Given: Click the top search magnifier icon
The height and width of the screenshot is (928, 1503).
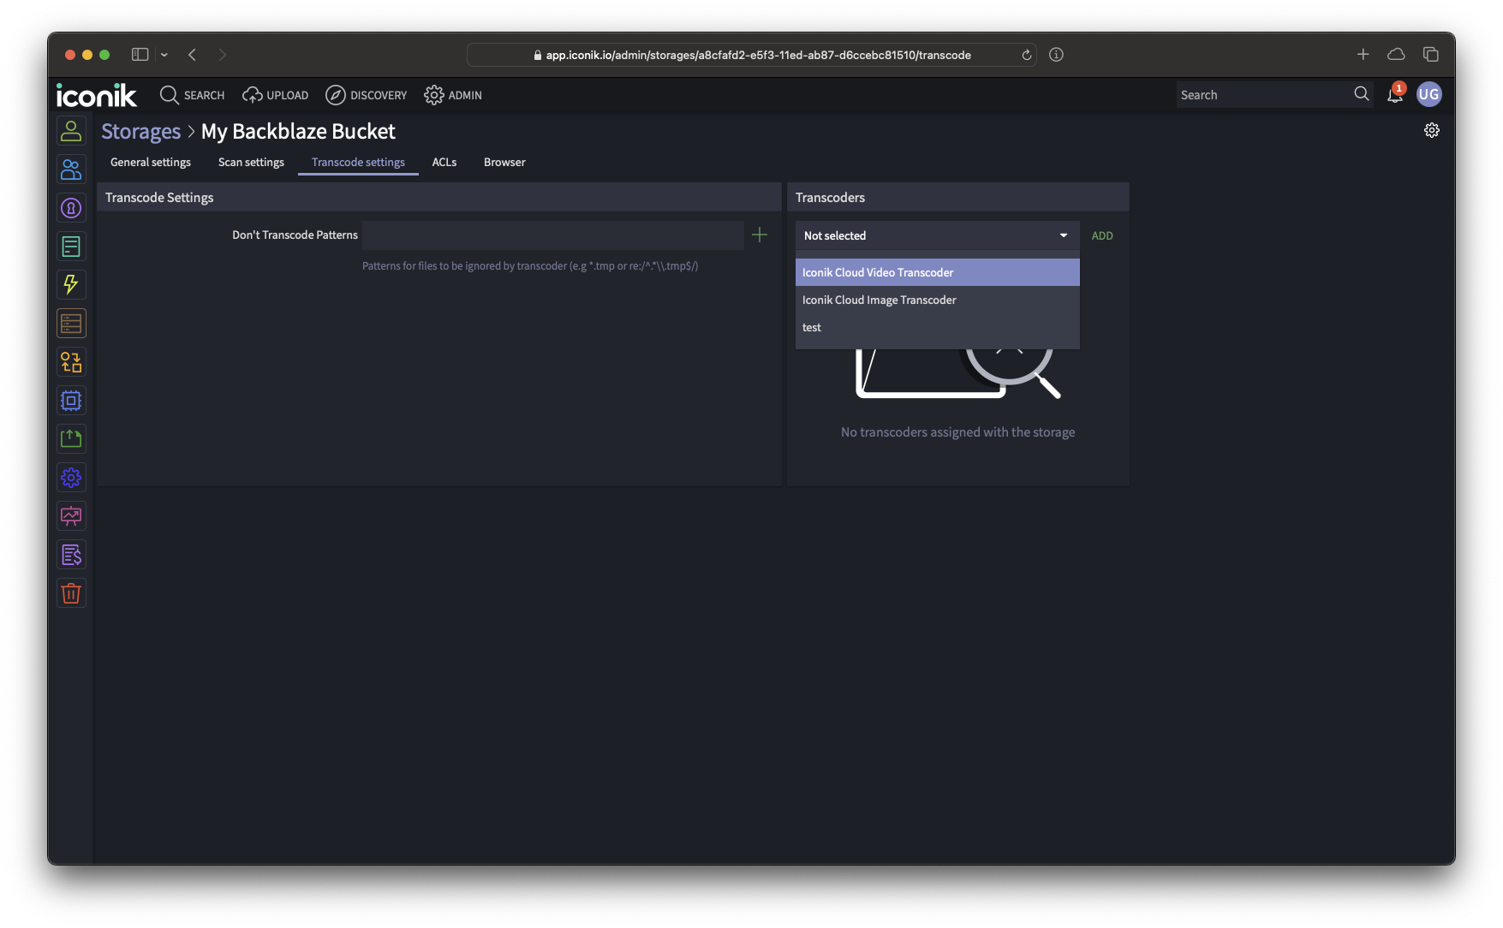Looking at the screenshot, I should [1362, 94].
